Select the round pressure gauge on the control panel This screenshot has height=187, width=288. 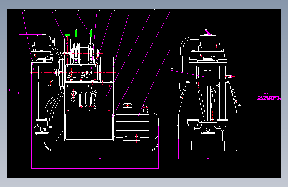tap(74, 93)
